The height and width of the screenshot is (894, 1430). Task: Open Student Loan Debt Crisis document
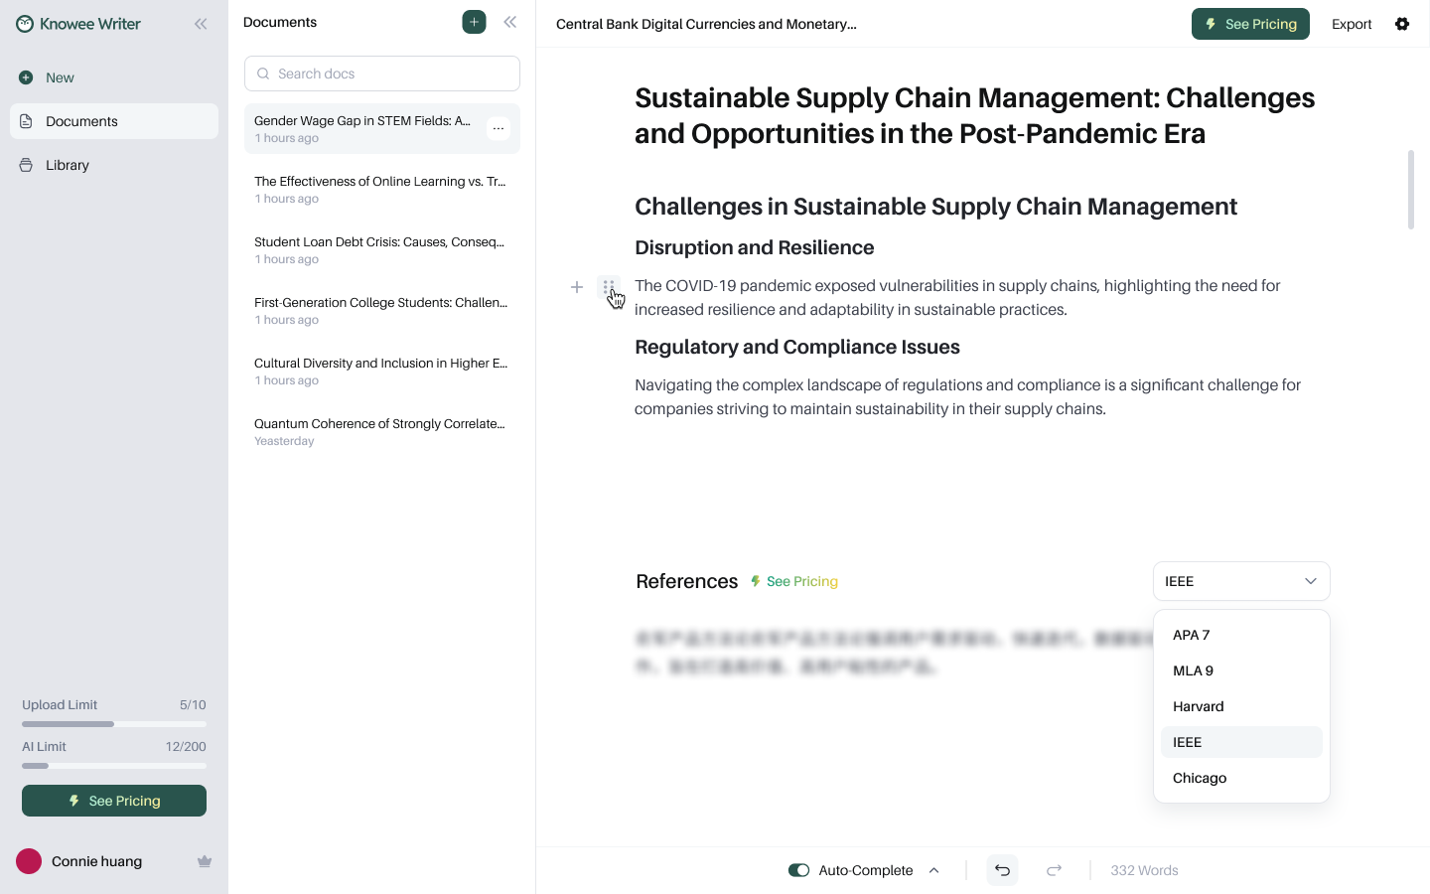click(382, 250)
